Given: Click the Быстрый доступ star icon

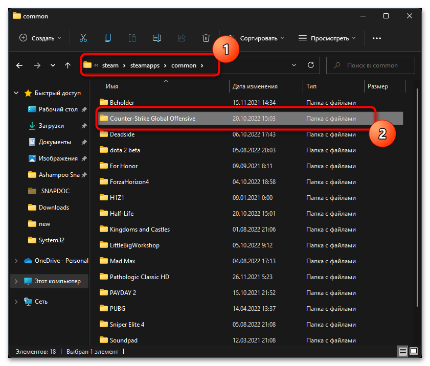Looking at the screenshot, I should [x=28, y=93].
